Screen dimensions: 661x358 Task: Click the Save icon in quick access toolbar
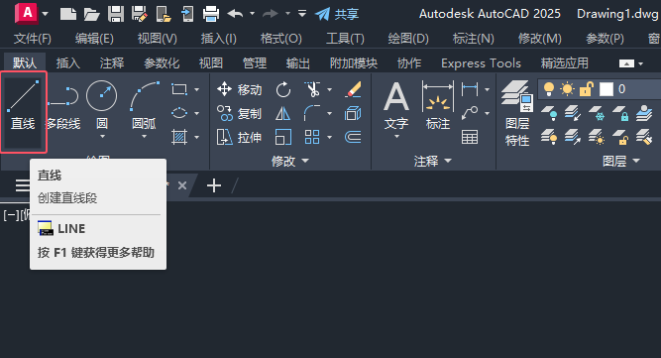116,14
